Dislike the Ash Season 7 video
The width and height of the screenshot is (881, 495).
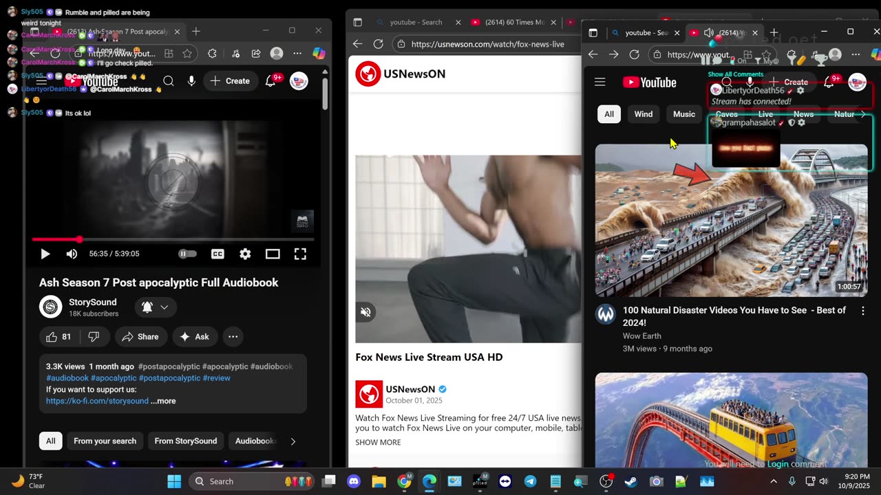coord(94,337)
